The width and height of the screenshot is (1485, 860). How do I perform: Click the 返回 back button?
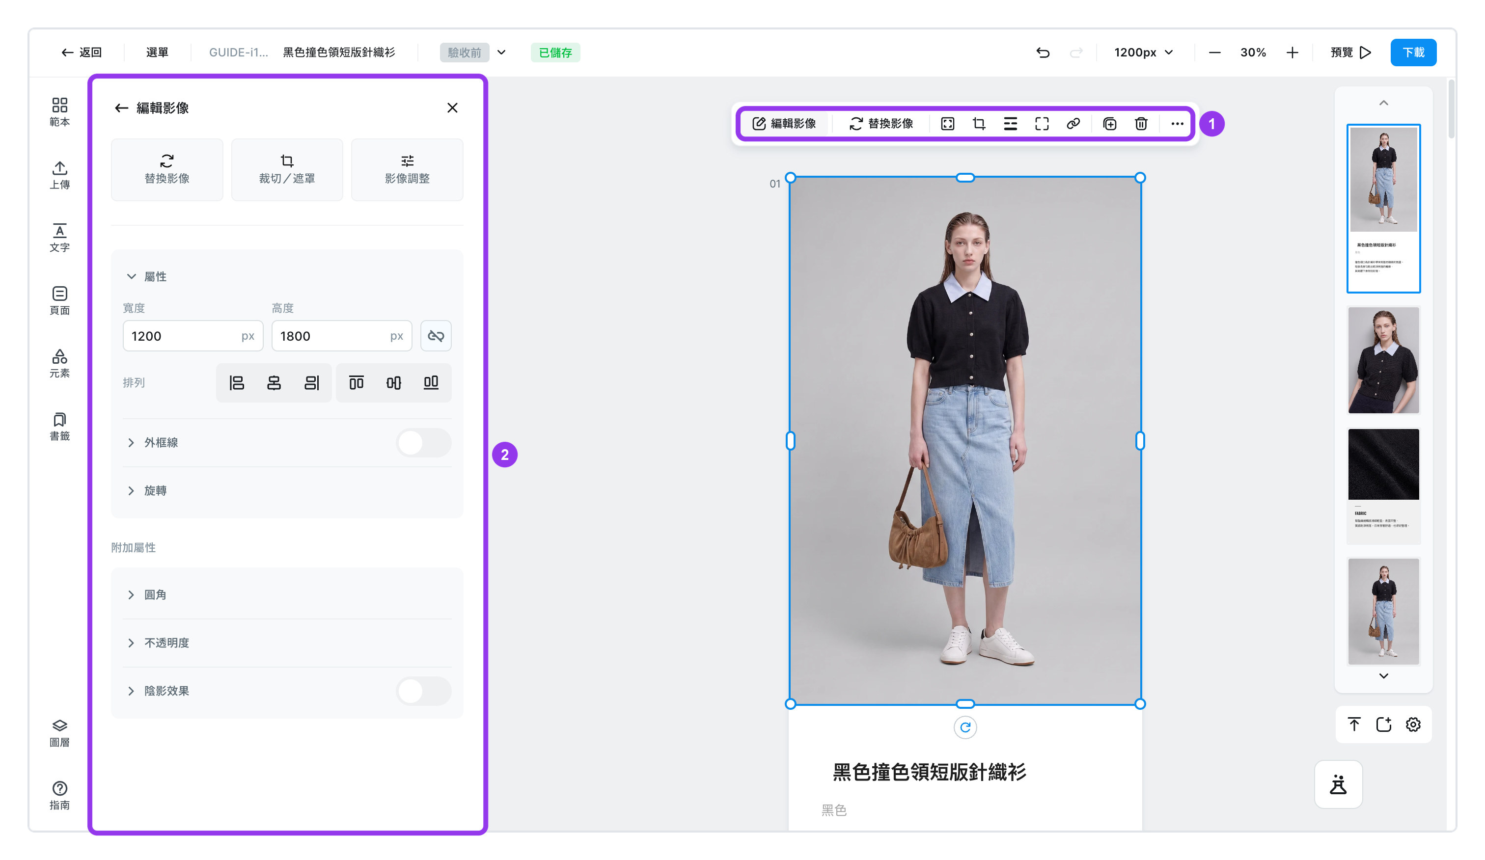pos(82,53)
